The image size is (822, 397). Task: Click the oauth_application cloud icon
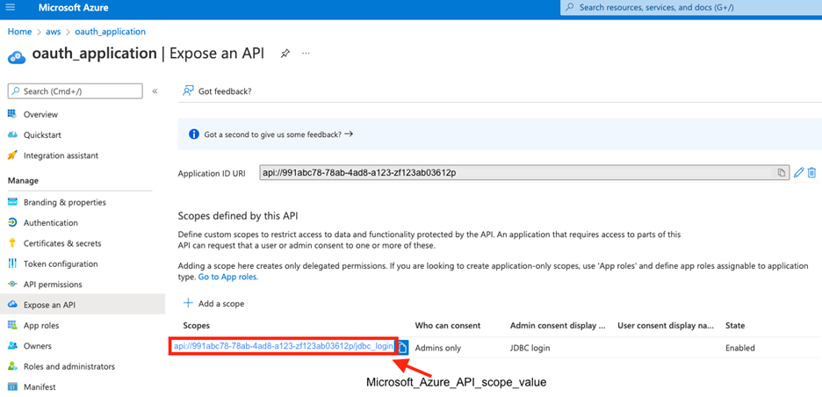coord(18,55)
